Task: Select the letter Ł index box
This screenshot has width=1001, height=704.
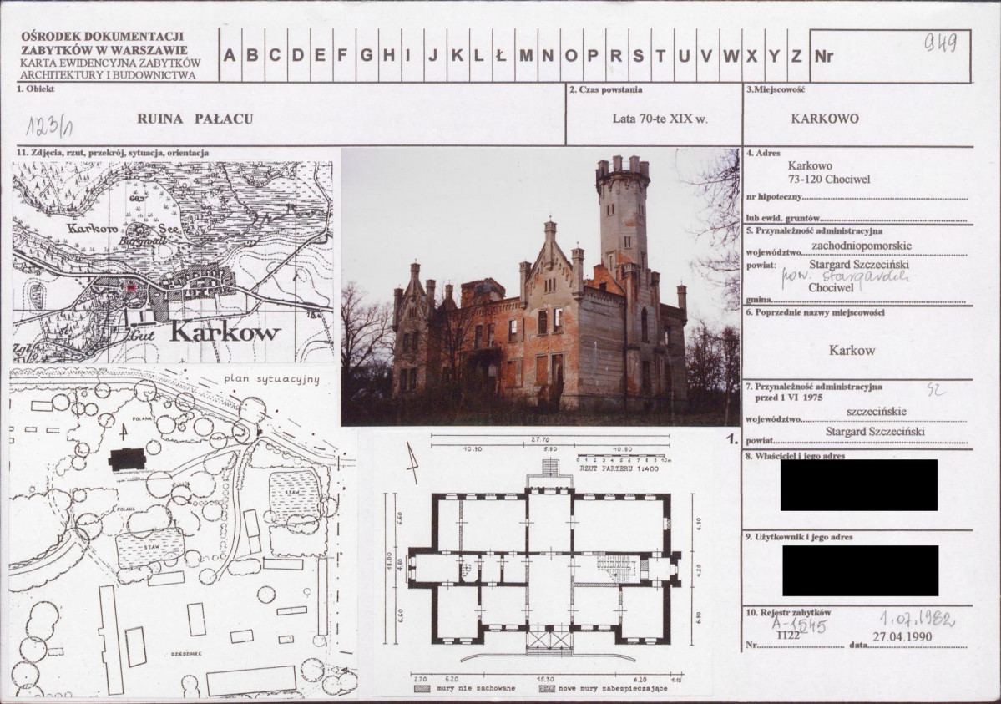Action: click(x=503, y=55)
